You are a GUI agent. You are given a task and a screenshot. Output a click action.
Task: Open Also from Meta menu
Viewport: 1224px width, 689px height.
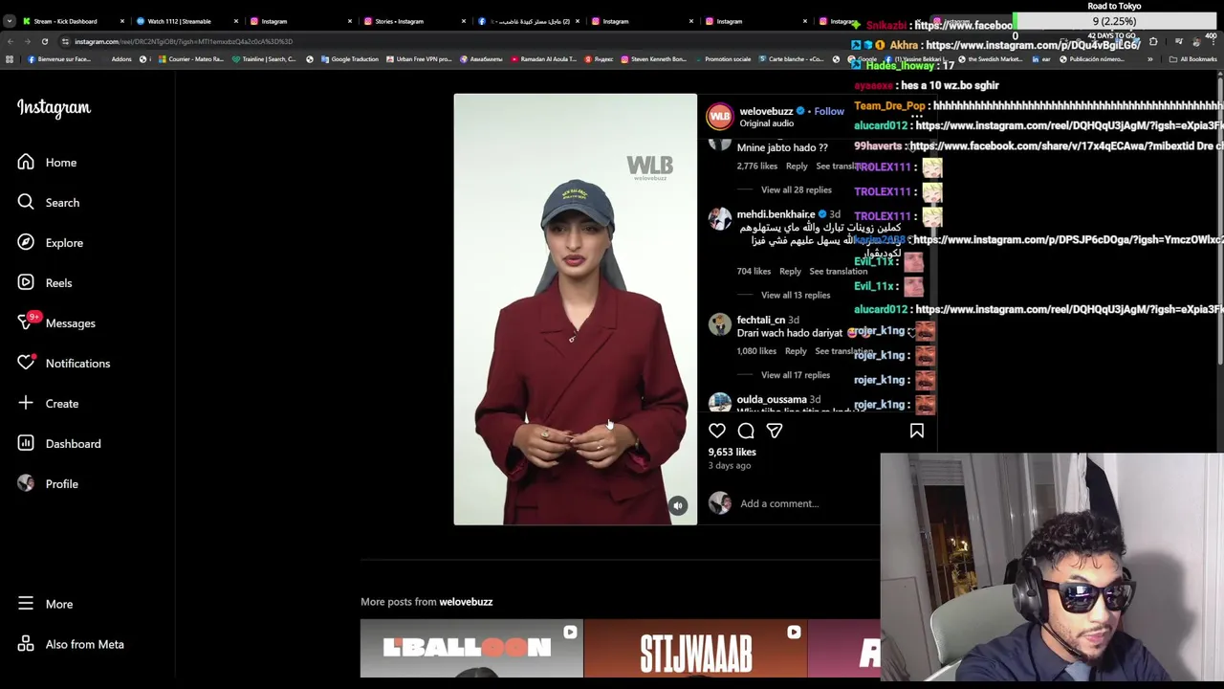[x=71, y=644]
